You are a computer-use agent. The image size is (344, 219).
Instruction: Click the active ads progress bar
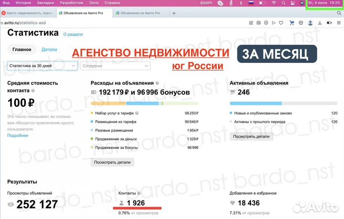click(x=283, y=104)
